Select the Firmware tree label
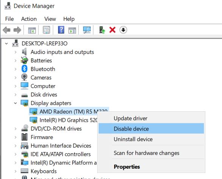Screen dimensions: 222x179 coord(42,137)
